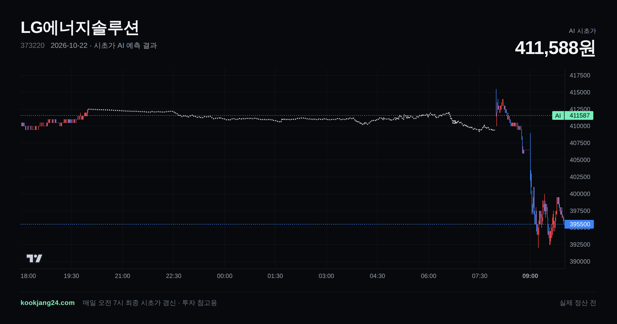
Task: Click the 19:30 time axis label
Action: [71, 276]
